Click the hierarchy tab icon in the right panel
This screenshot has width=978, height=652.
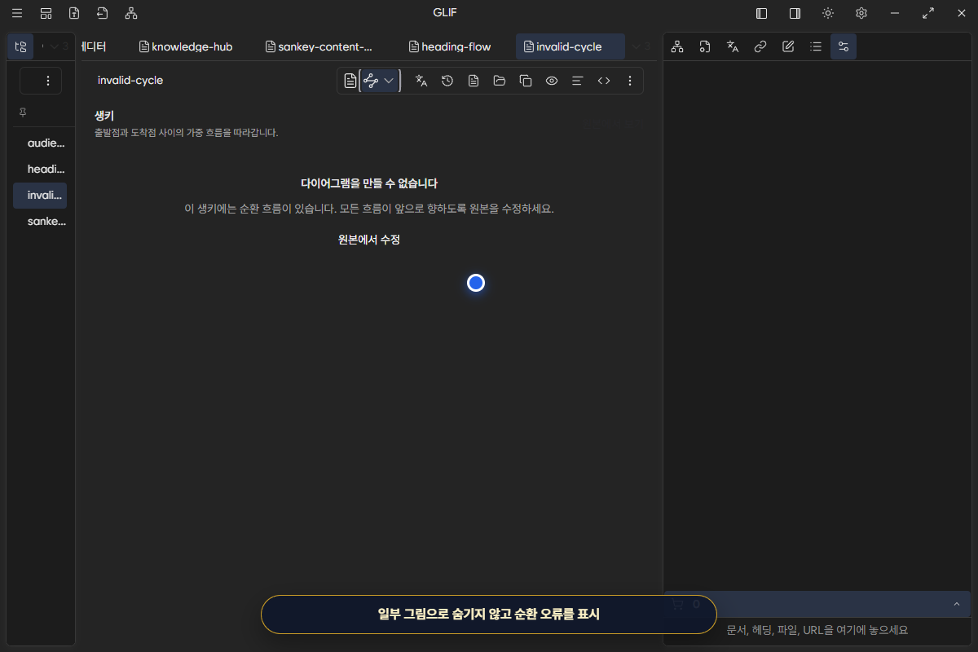(x=677, y=46)
